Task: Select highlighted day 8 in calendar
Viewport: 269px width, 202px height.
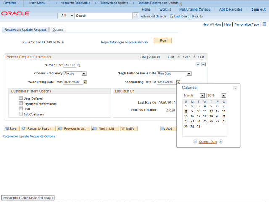Action: coord(186,111)
